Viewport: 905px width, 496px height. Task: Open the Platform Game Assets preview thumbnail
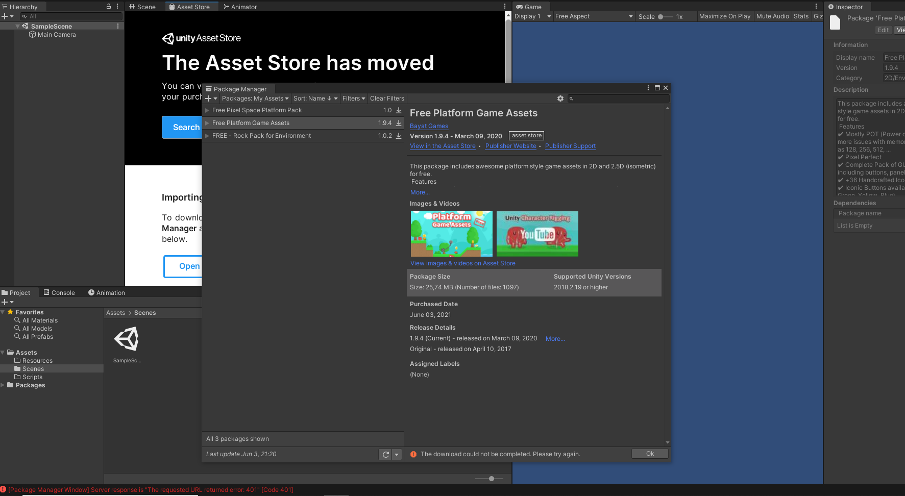(x=452, y=234)
